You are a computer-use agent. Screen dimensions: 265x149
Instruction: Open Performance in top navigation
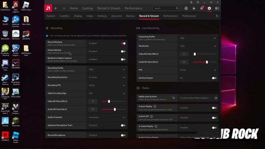coord(133,8)
